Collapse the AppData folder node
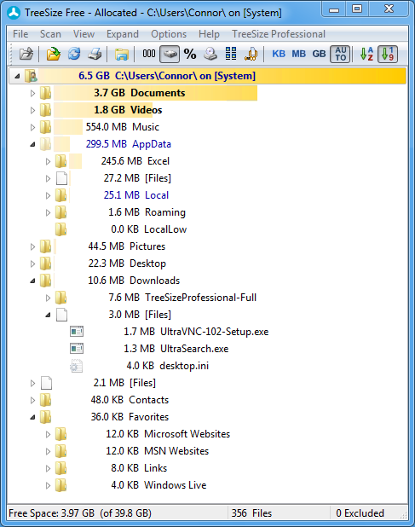 [32, 144]
